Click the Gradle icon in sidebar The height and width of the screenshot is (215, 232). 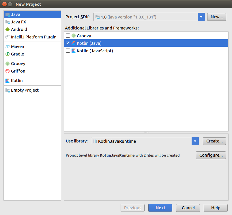pyautogui.click(x=8, y=54)
